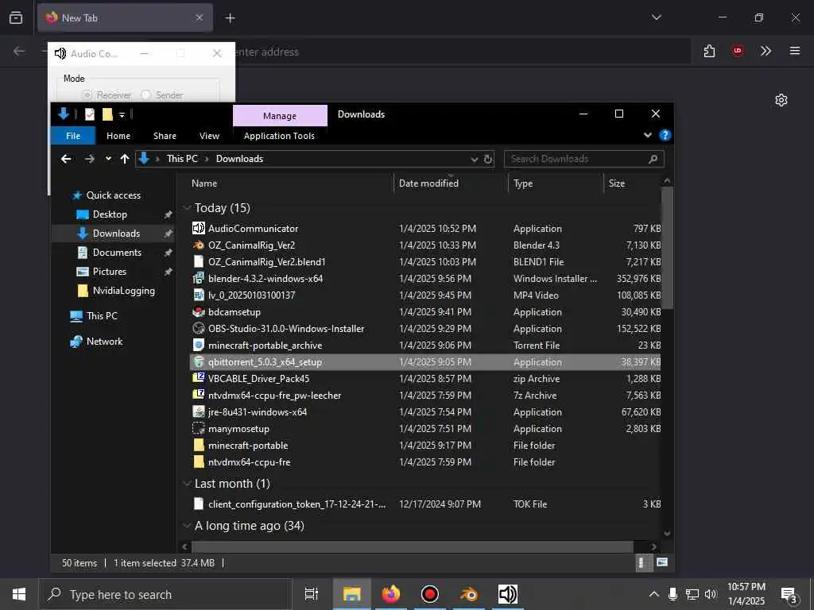Image resolution: width=814 pixels, height=610 pixels.
Task: Open Firefox from the taskbar
Action: (x=391, y=594)
